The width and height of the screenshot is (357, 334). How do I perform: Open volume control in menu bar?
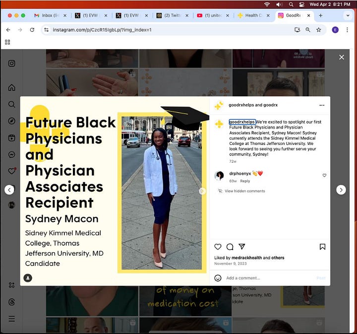click(x=279, y=4)
